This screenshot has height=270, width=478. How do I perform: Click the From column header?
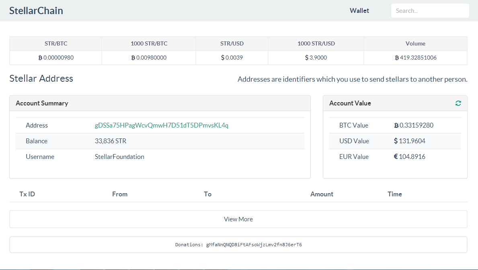[x=120, y=194]
